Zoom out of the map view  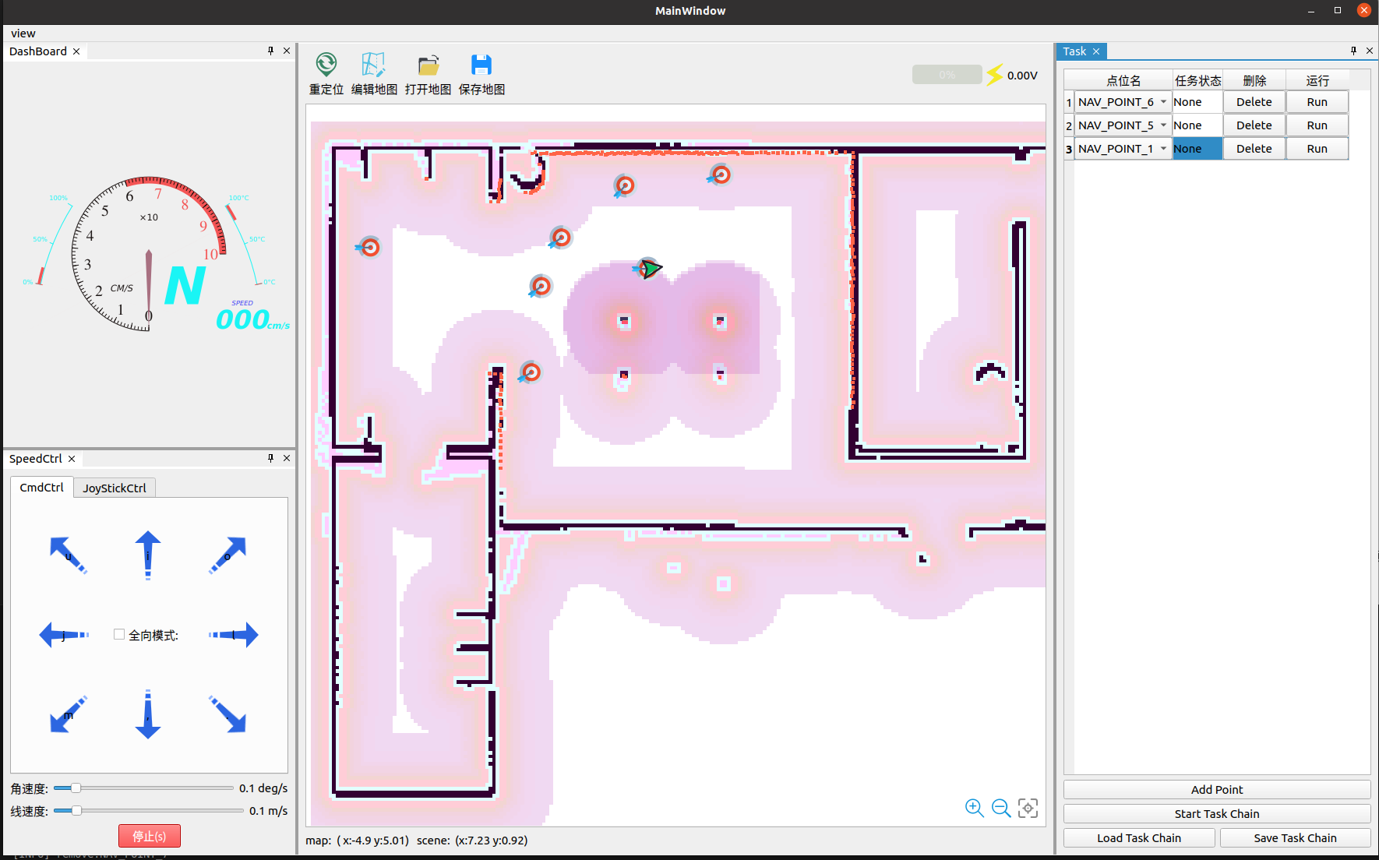1001,808
